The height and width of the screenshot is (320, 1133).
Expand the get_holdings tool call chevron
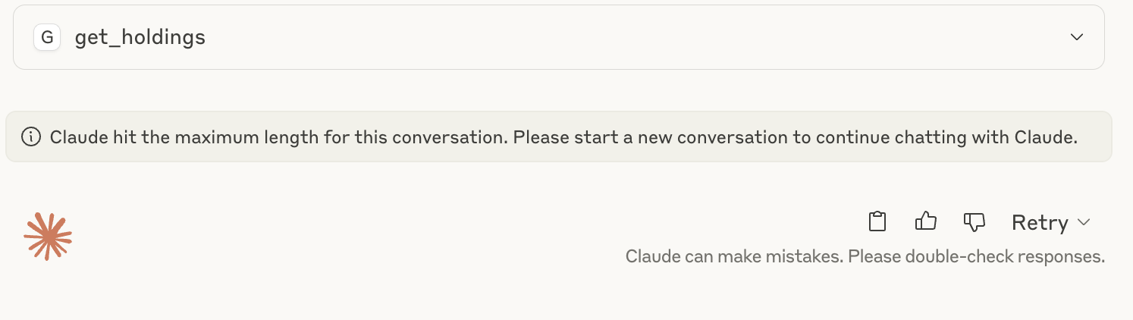[x=1076, y=37]
